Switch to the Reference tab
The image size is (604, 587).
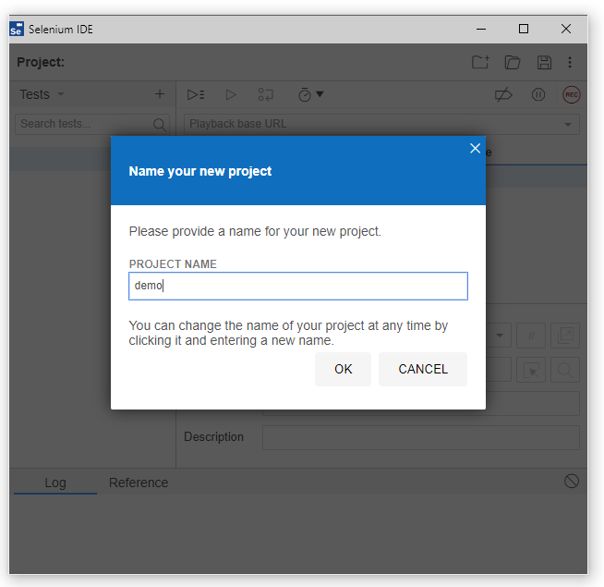tap(139, 483)
